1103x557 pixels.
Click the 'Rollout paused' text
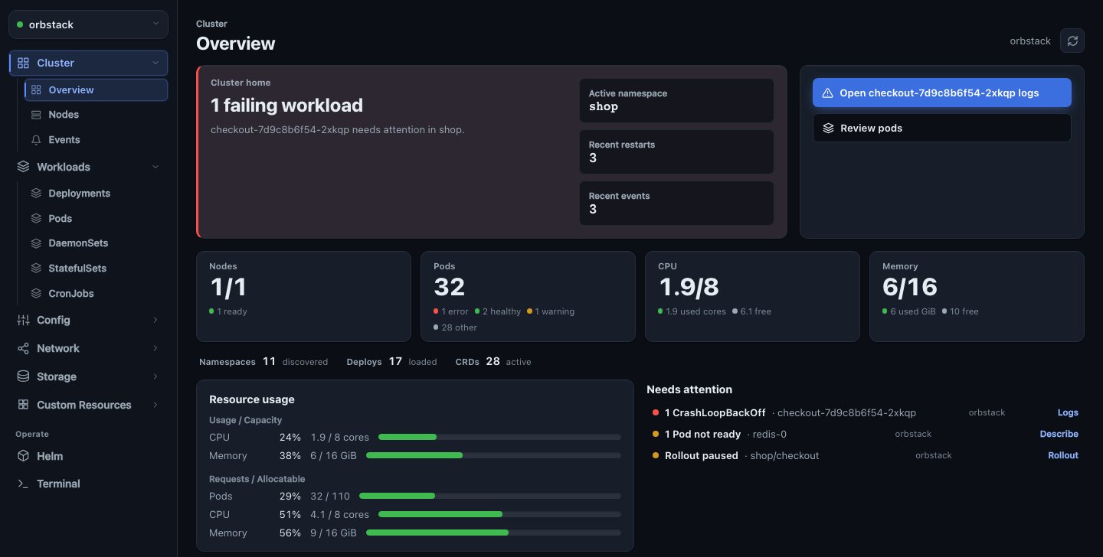701,455
